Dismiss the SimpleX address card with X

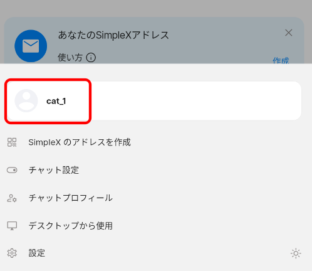click(x=289, y=33)
